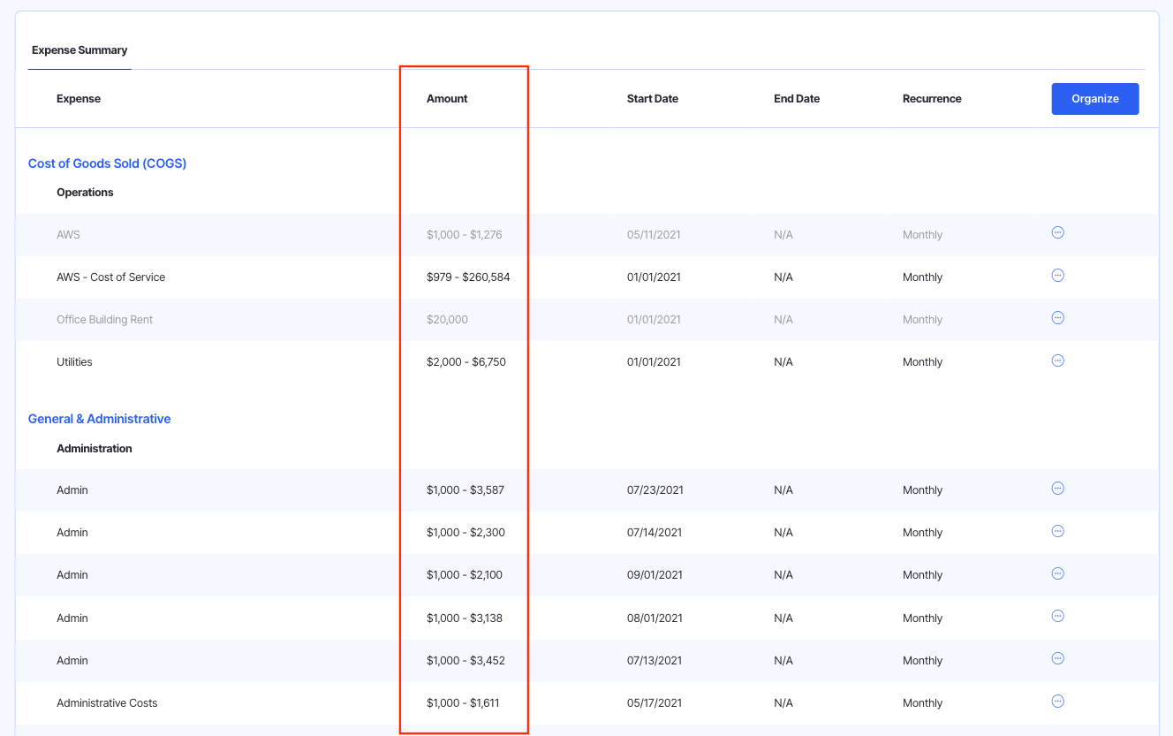Open options for Admin expense starting 07/23/2021

pos(1057,489)
